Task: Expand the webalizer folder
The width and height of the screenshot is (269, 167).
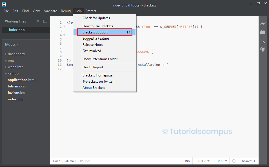Action: (x=6, y=67)
